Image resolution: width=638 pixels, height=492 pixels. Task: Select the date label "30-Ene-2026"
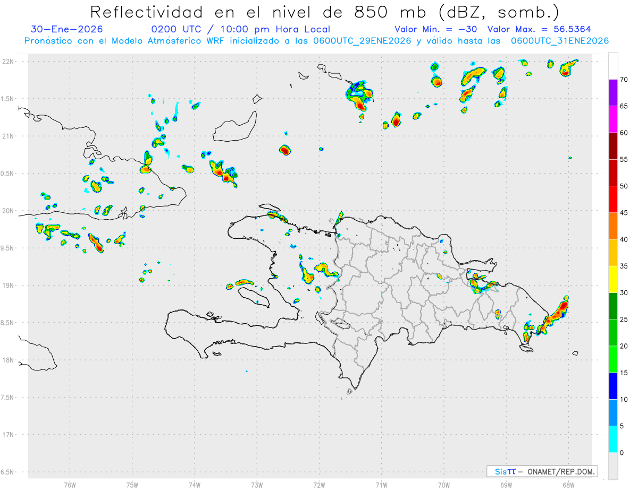coord(67,30)
